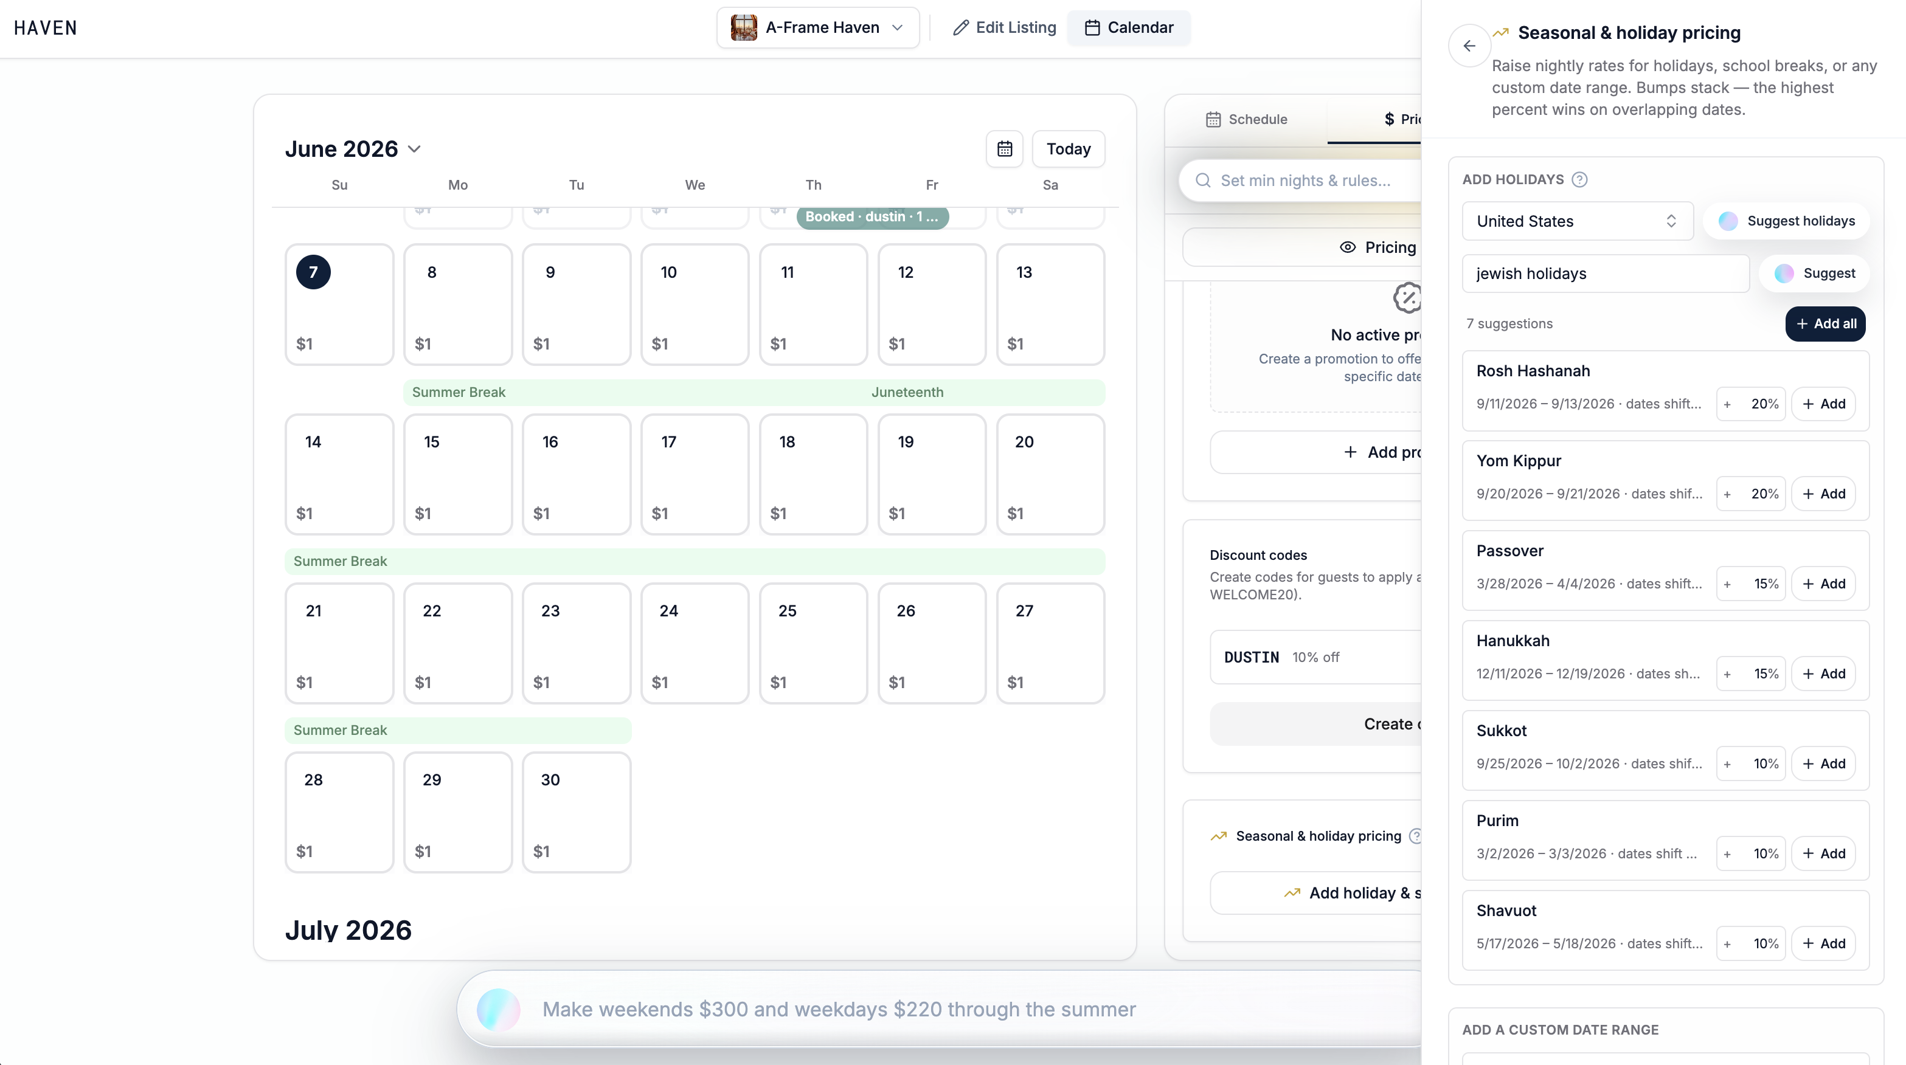1906x1065 pixels.
Task: Click the Set min nights & rules search field
Action: (x=1300, y=181)
